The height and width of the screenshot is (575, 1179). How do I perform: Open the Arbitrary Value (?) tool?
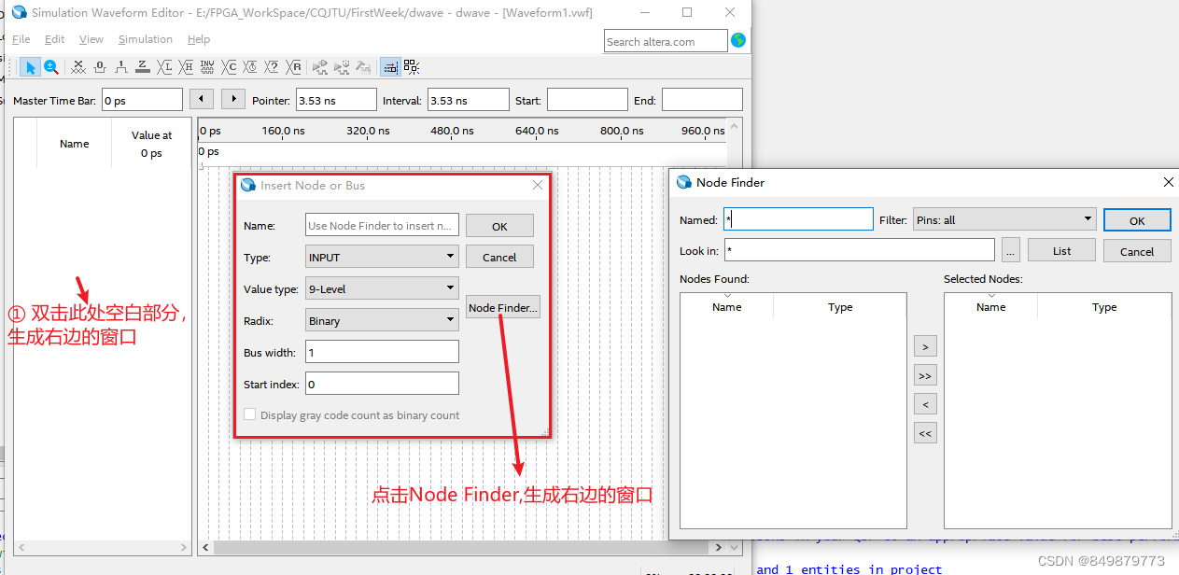pyautogui.click(x=272, y=67)
